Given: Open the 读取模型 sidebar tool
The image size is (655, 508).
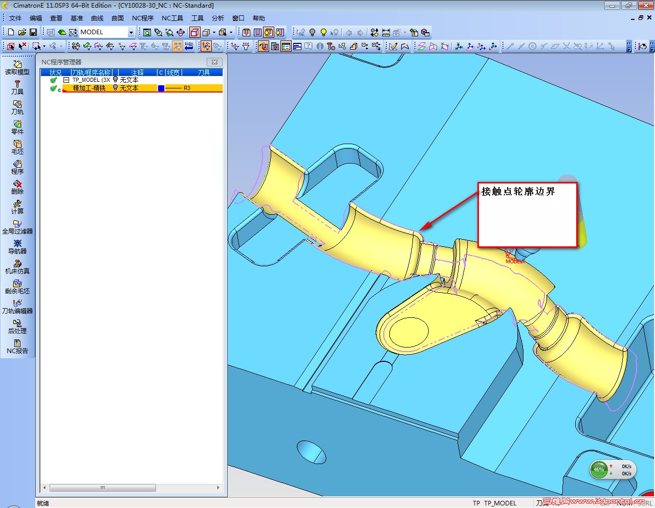Looking at the screenshot, I should [17, 67].
